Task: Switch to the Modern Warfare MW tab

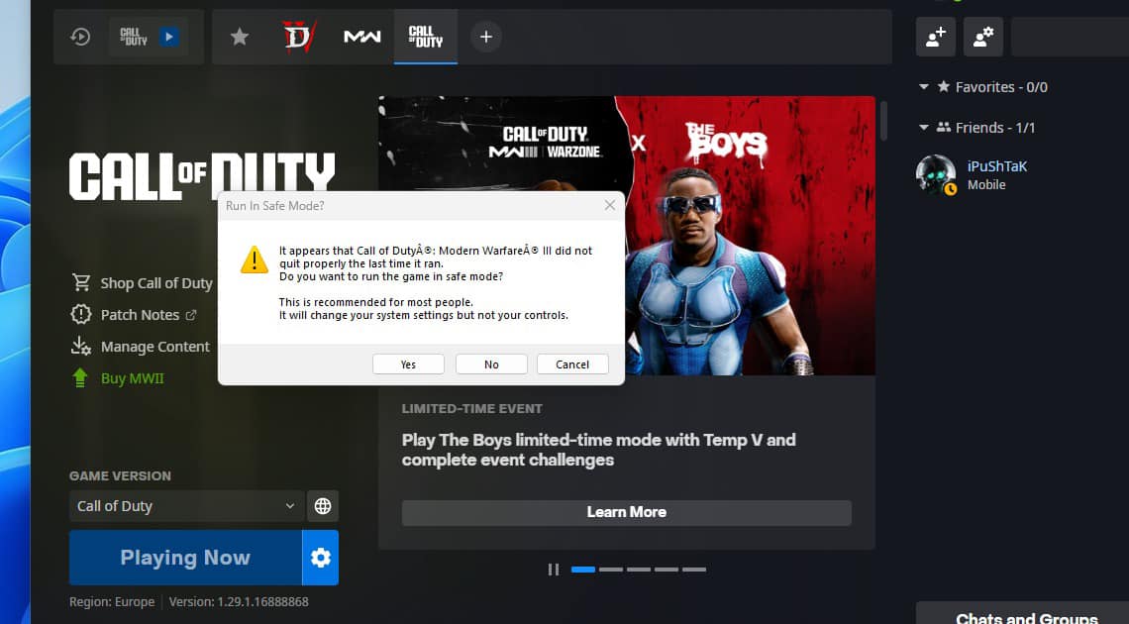Action: click(x=361, y=37)
